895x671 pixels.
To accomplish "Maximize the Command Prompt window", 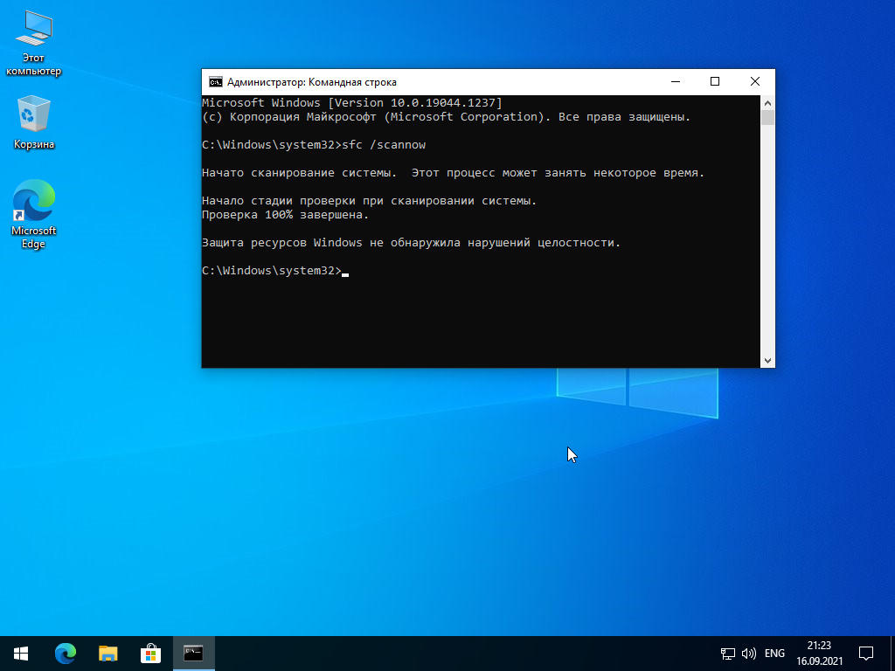I will click(715, 82).
